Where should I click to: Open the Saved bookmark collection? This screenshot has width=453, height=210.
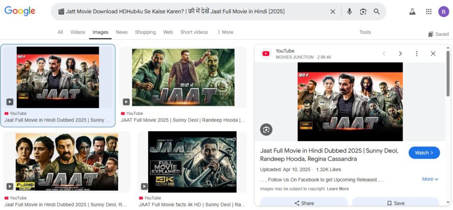click(438, 34)
